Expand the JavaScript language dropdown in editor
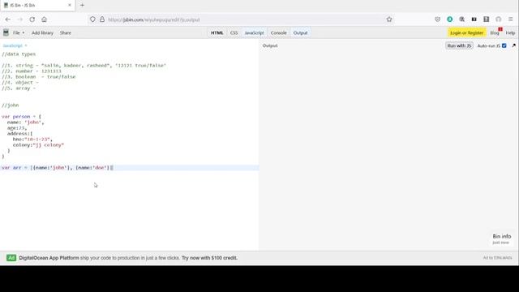The width and height of the screenshot is (519, 292). coord(15,45)
